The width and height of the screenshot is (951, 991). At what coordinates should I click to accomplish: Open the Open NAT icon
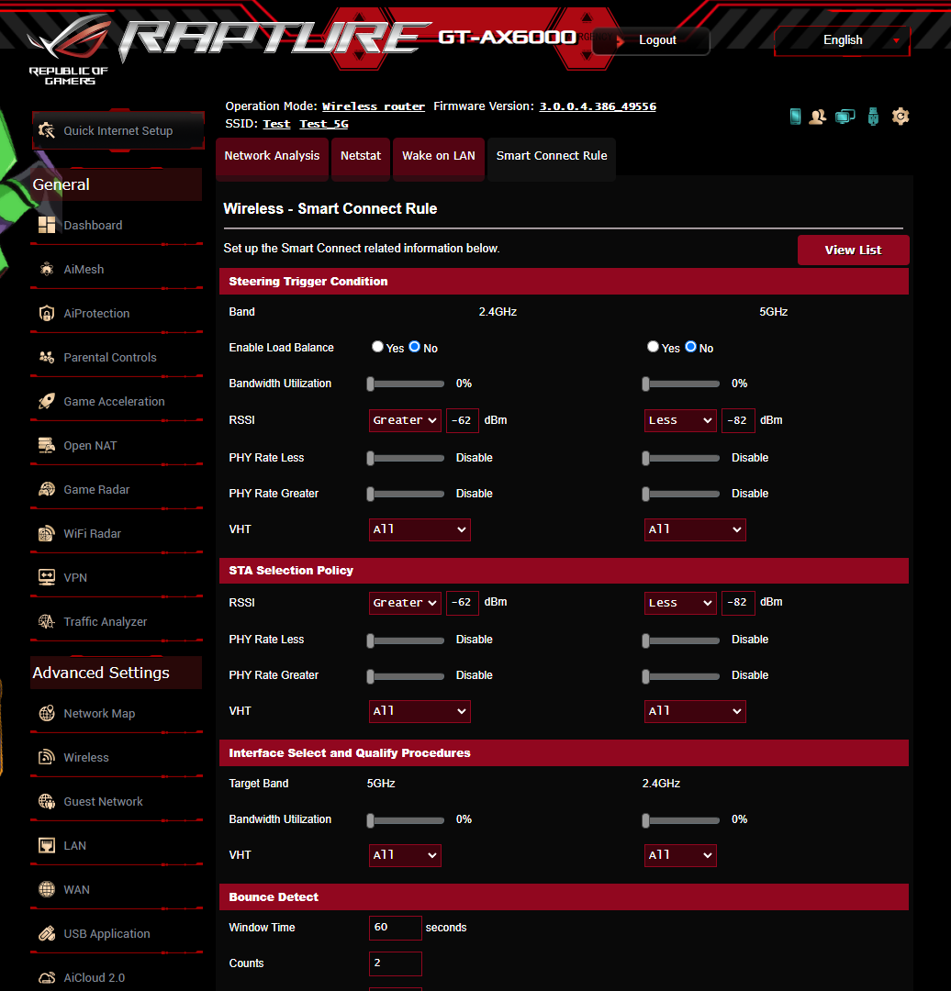47,446
